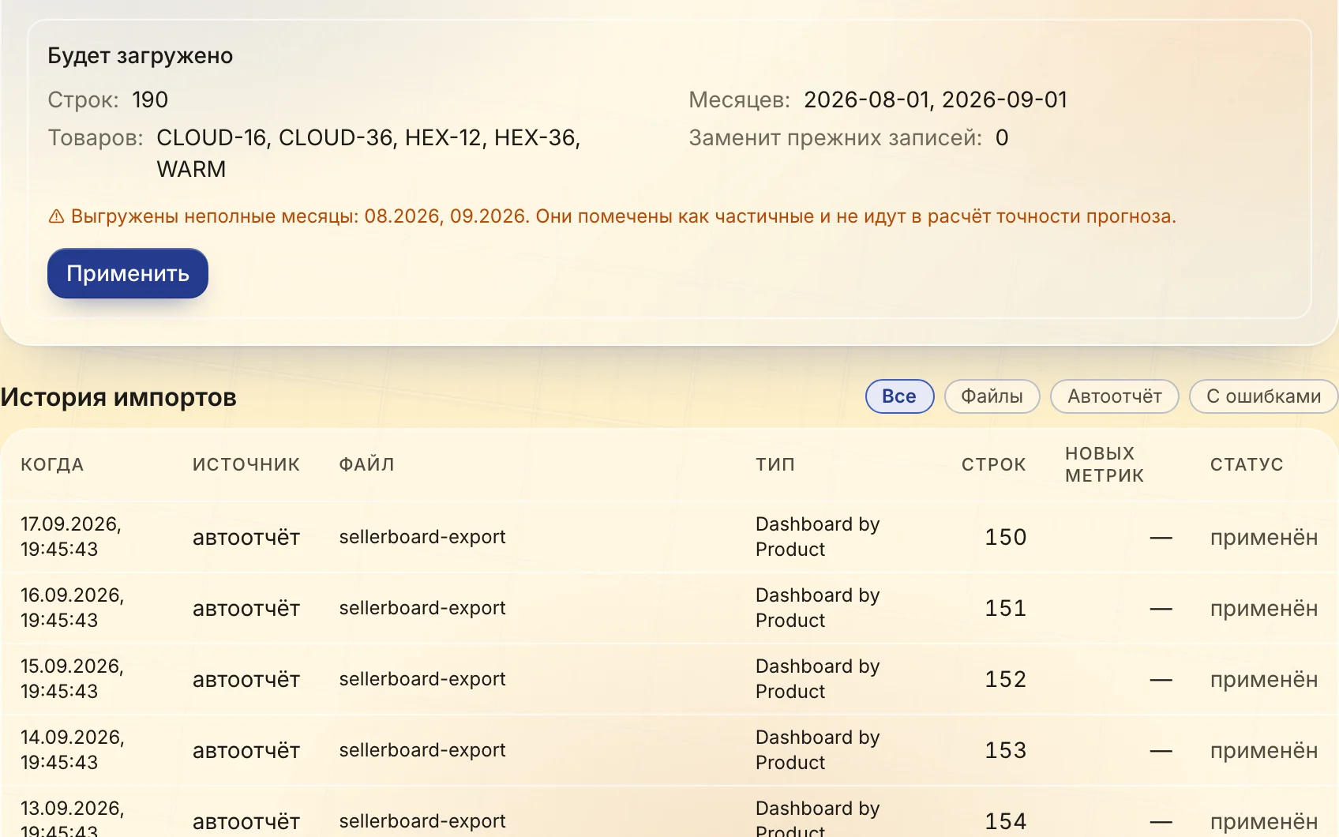This screenshot has height=837, width=1339.
Task: Click row count 153
Action: 1005,750
